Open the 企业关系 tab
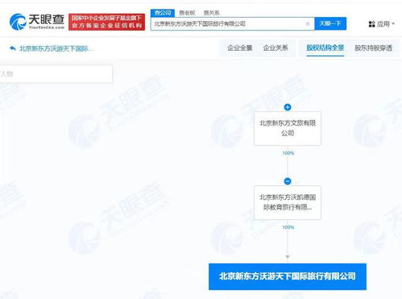402x299 pixels. coord(276,48)
